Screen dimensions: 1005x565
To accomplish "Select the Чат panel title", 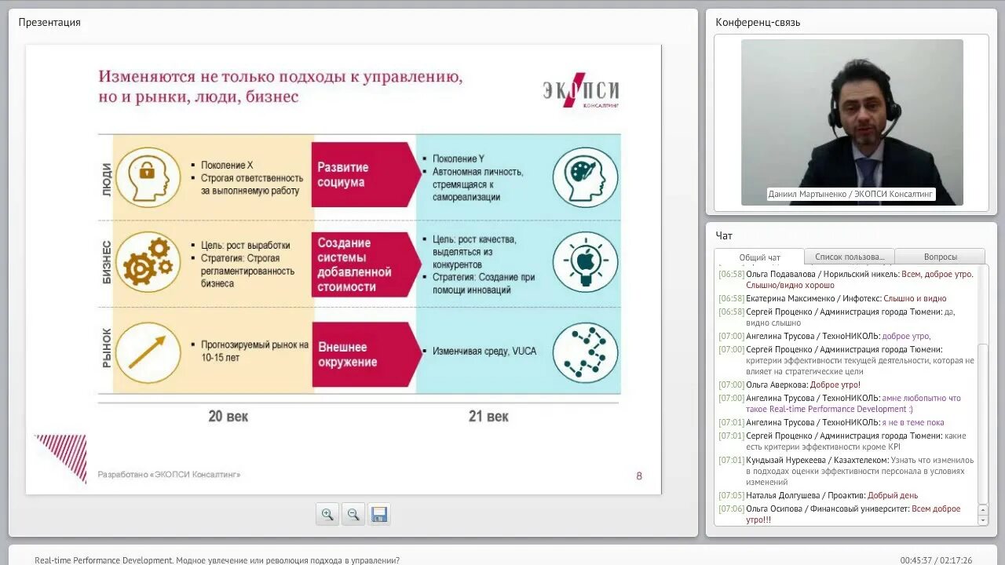I will [724, 235].
